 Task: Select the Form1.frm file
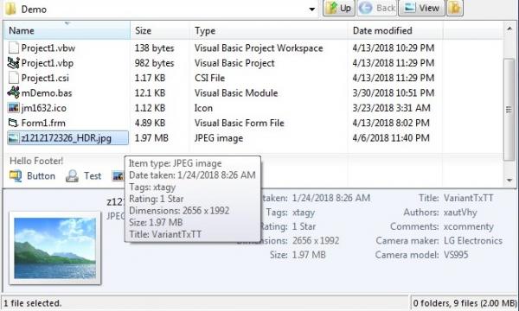tap(43, 123)
